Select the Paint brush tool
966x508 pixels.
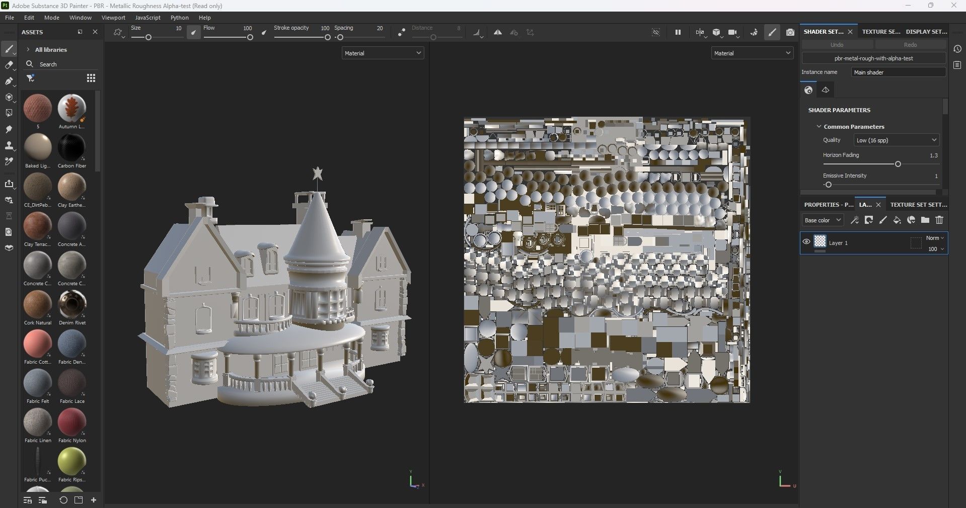point(9,49)
